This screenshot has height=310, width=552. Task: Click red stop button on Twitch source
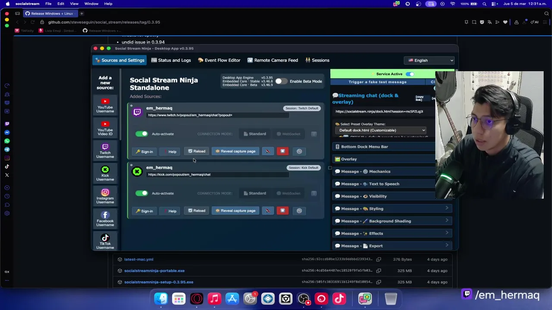[282, 151]
